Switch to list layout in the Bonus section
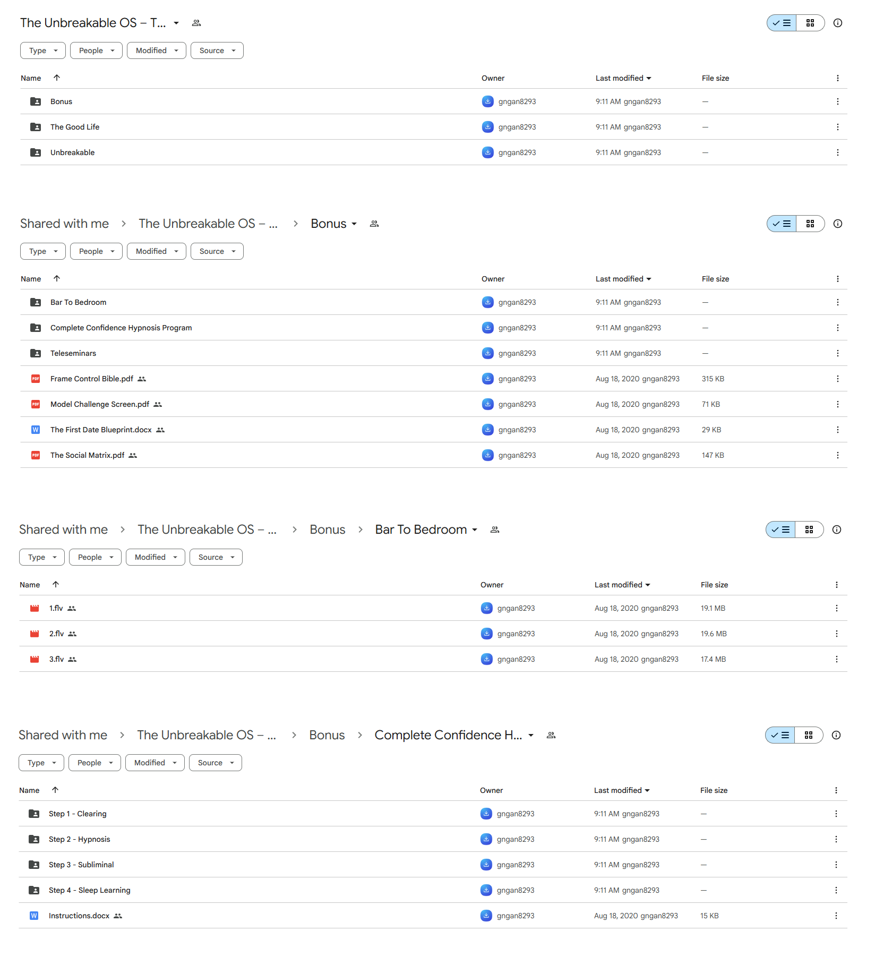The image size is (875, 956). [x=782, y=224]
